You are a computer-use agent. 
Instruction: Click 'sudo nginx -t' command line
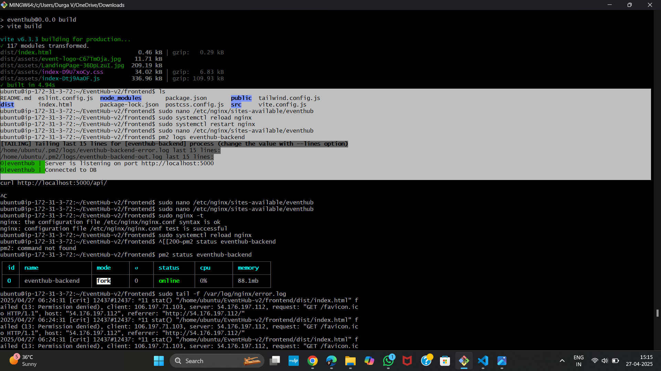[x=181, y=215]
